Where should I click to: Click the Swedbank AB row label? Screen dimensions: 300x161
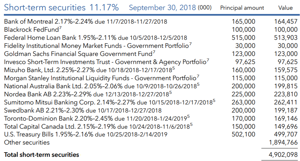pyautogui.click(x=83, y=111)
